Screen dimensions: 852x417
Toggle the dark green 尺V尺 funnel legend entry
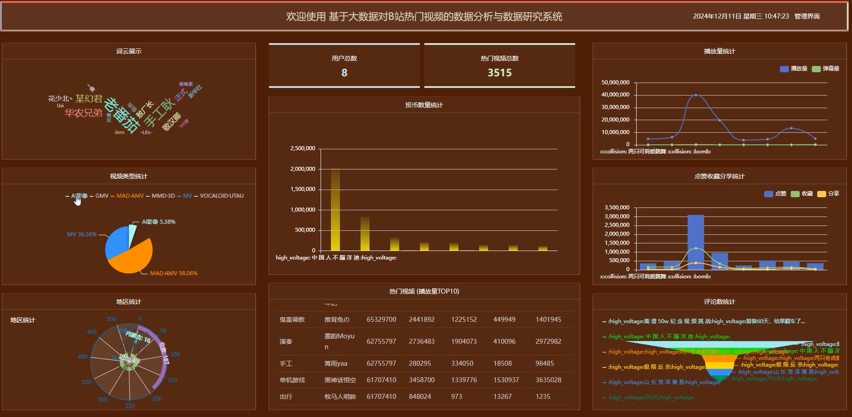648,397
